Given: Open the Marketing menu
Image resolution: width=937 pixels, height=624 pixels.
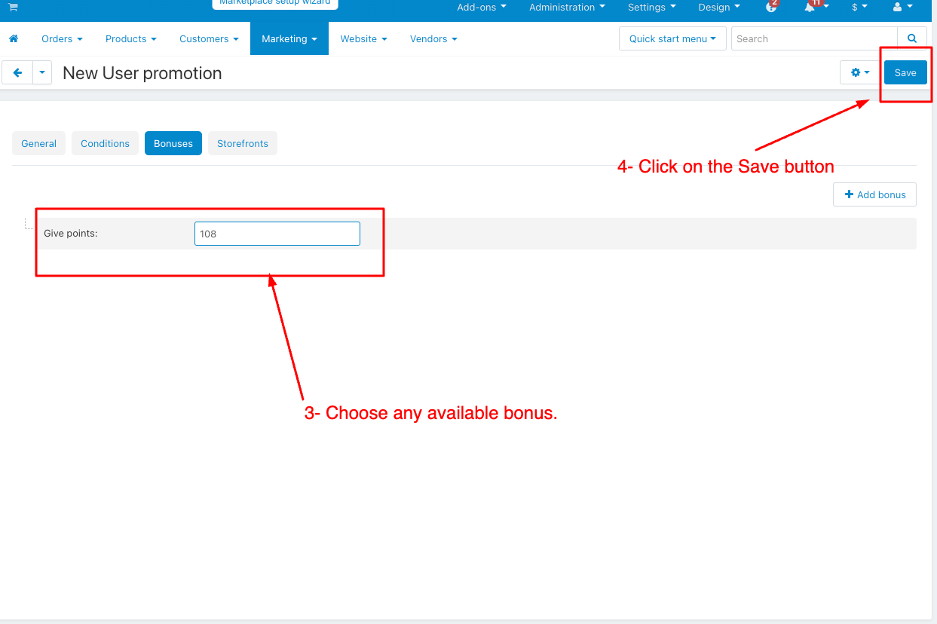Looking at the screenshot, I should pos(289,38).
